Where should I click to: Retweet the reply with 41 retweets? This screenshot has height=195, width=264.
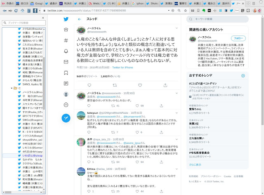click(x=113, y=106)
